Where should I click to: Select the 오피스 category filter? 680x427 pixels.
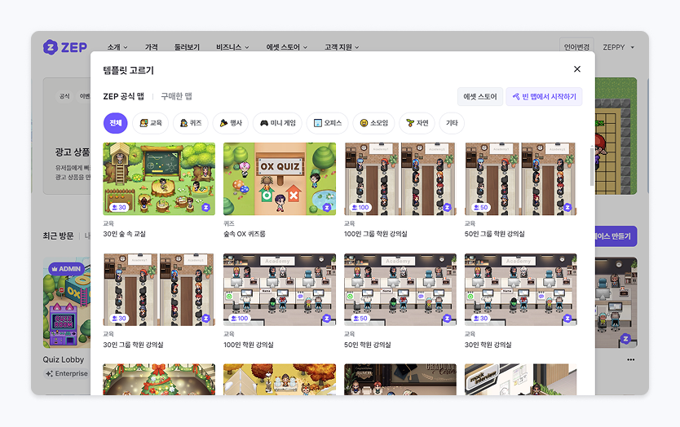coord(328,123)
